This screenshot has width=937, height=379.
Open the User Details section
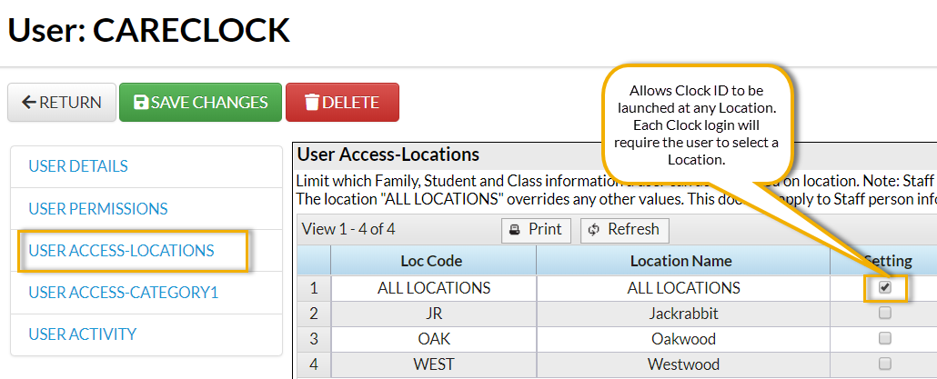coord(78,166)
